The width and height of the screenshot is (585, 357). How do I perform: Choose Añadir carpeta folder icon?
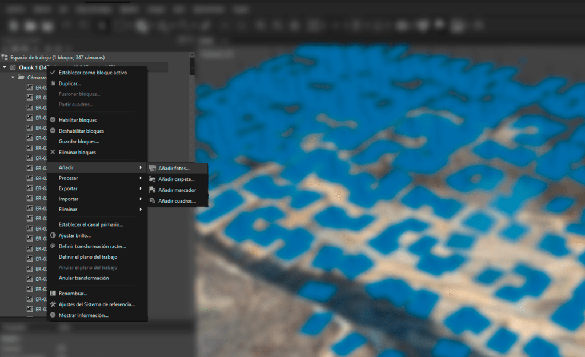coord(152,179)
